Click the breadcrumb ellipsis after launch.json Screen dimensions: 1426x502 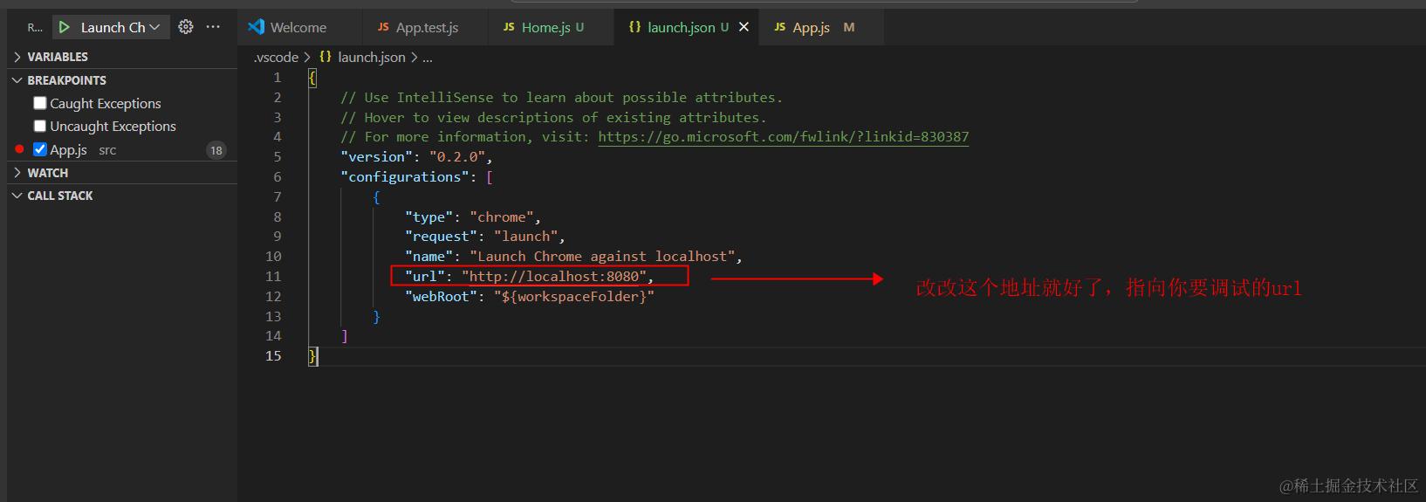pyautogui.click(x=428, y=58)
